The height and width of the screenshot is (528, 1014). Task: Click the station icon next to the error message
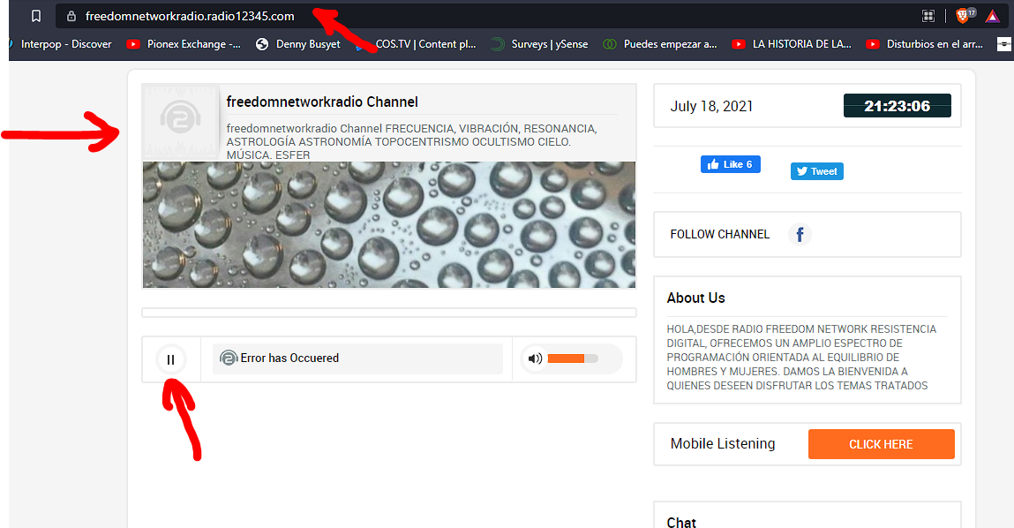tap(229, 358)
